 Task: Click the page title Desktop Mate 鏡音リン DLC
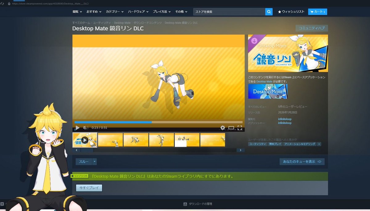tap(108, 28)
